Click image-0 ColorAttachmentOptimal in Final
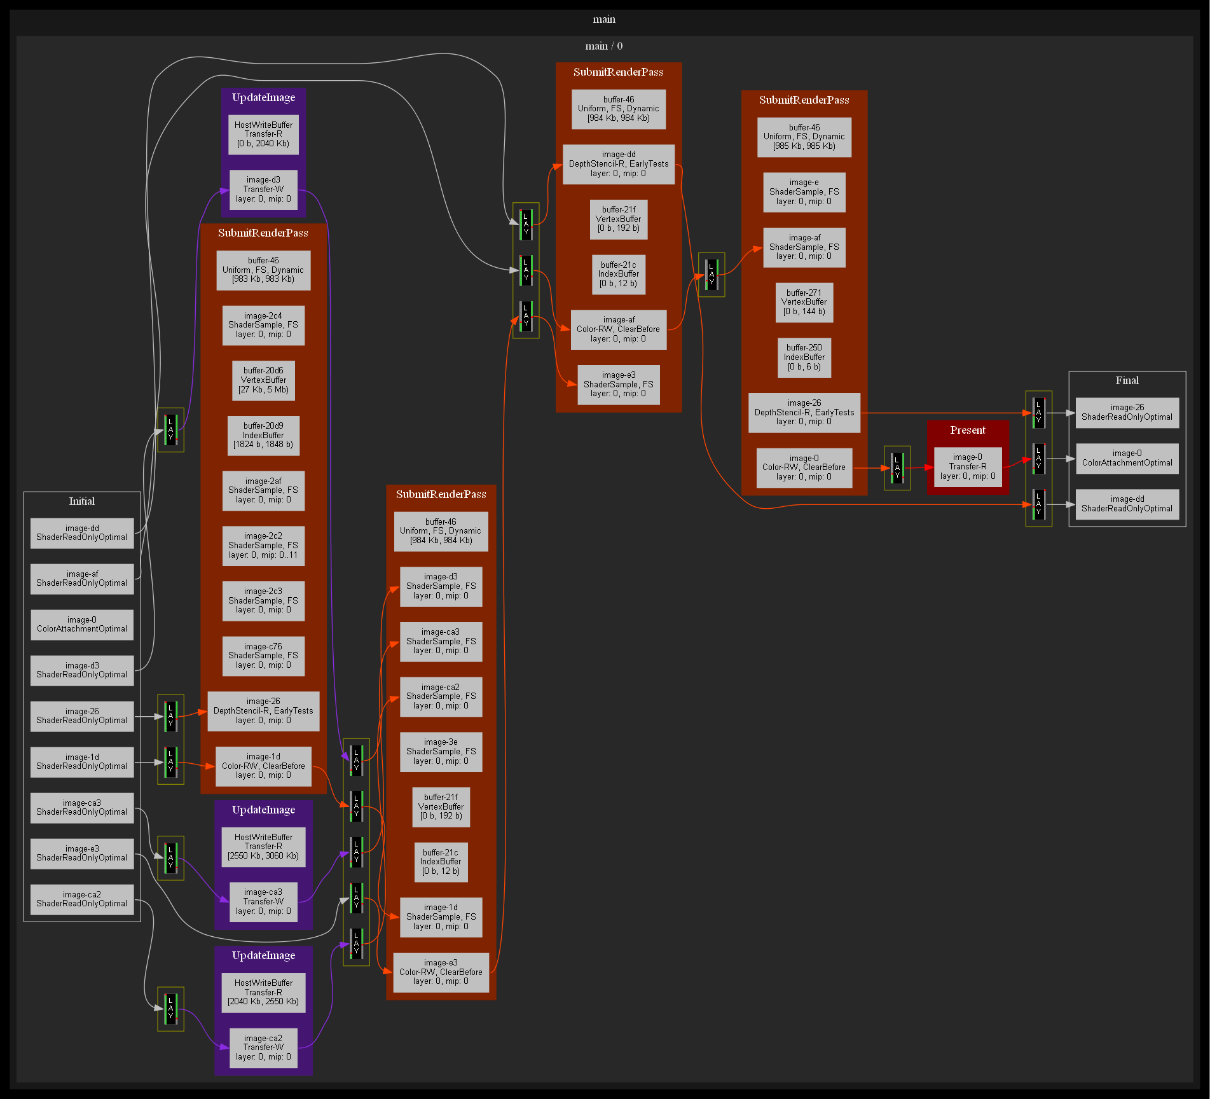Viewport: 1210px width, 1099px height. pos(1127,459)
